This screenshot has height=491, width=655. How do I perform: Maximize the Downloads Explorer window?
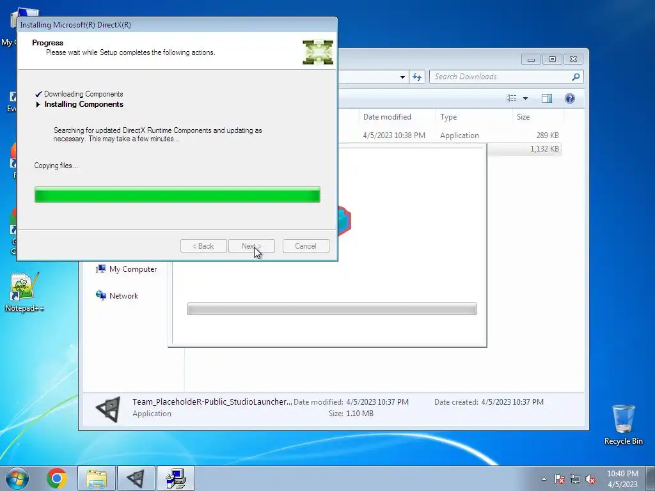pos(552,59)
